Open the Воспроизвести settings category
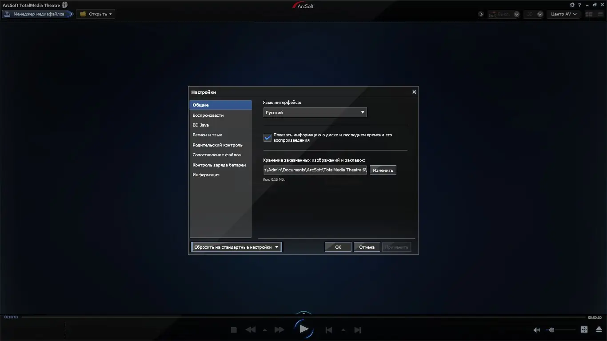This screenshot has width=607, height=341. point(220,115)
